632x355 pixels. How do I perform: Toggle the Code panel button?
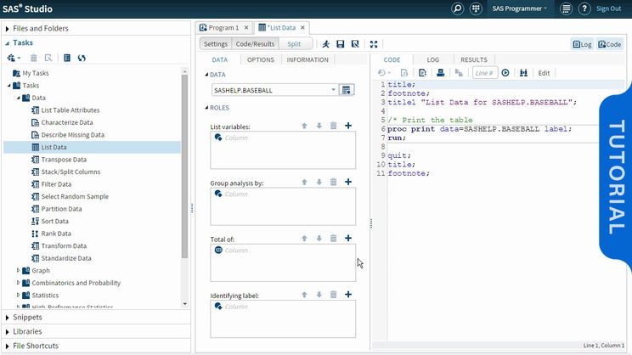tap(609, 44)
